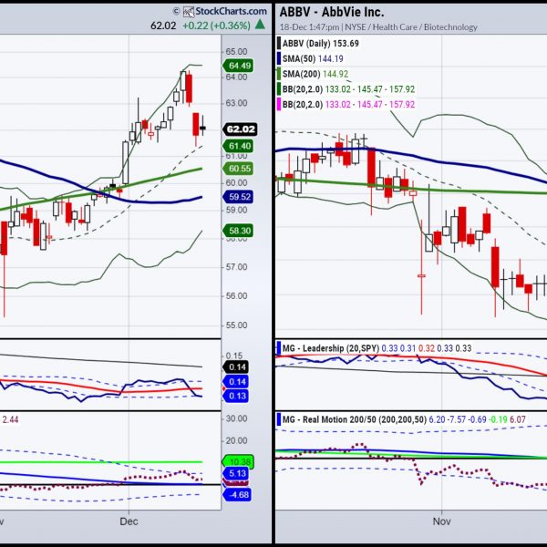547x547 pixels.
Task: Click the red 0.32 Leadership value
Action: pos(427,348)
